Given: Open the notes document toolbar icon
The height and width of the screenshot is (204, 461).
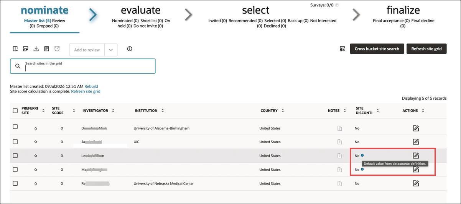Looking at the screenshot, I should [x=46, y=49].
